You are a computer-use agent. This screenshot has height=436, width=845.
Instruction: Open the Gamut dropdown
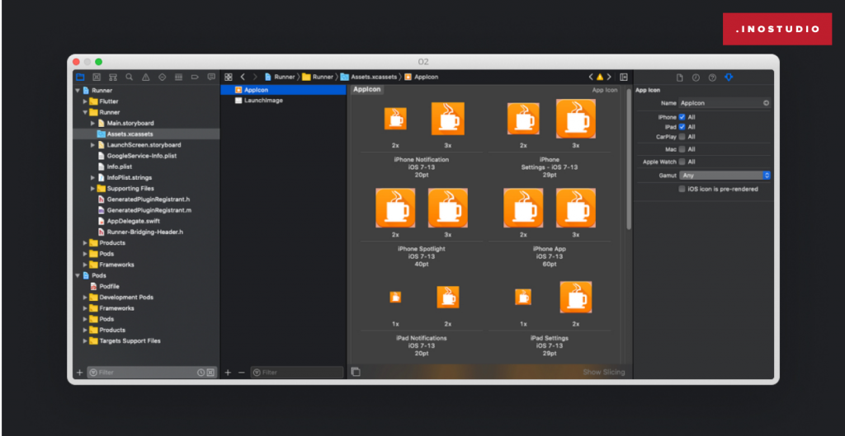point(725,176)
